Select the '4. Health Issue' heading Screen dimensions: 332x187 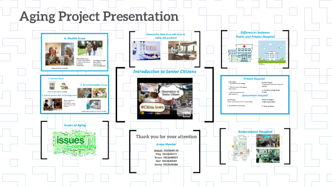coord(75,38)
